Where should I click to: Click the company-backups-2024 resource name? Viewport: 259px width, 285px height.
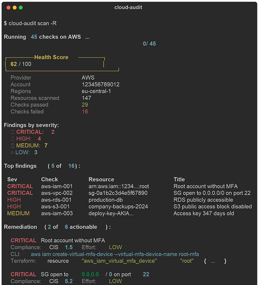[118, 206]
